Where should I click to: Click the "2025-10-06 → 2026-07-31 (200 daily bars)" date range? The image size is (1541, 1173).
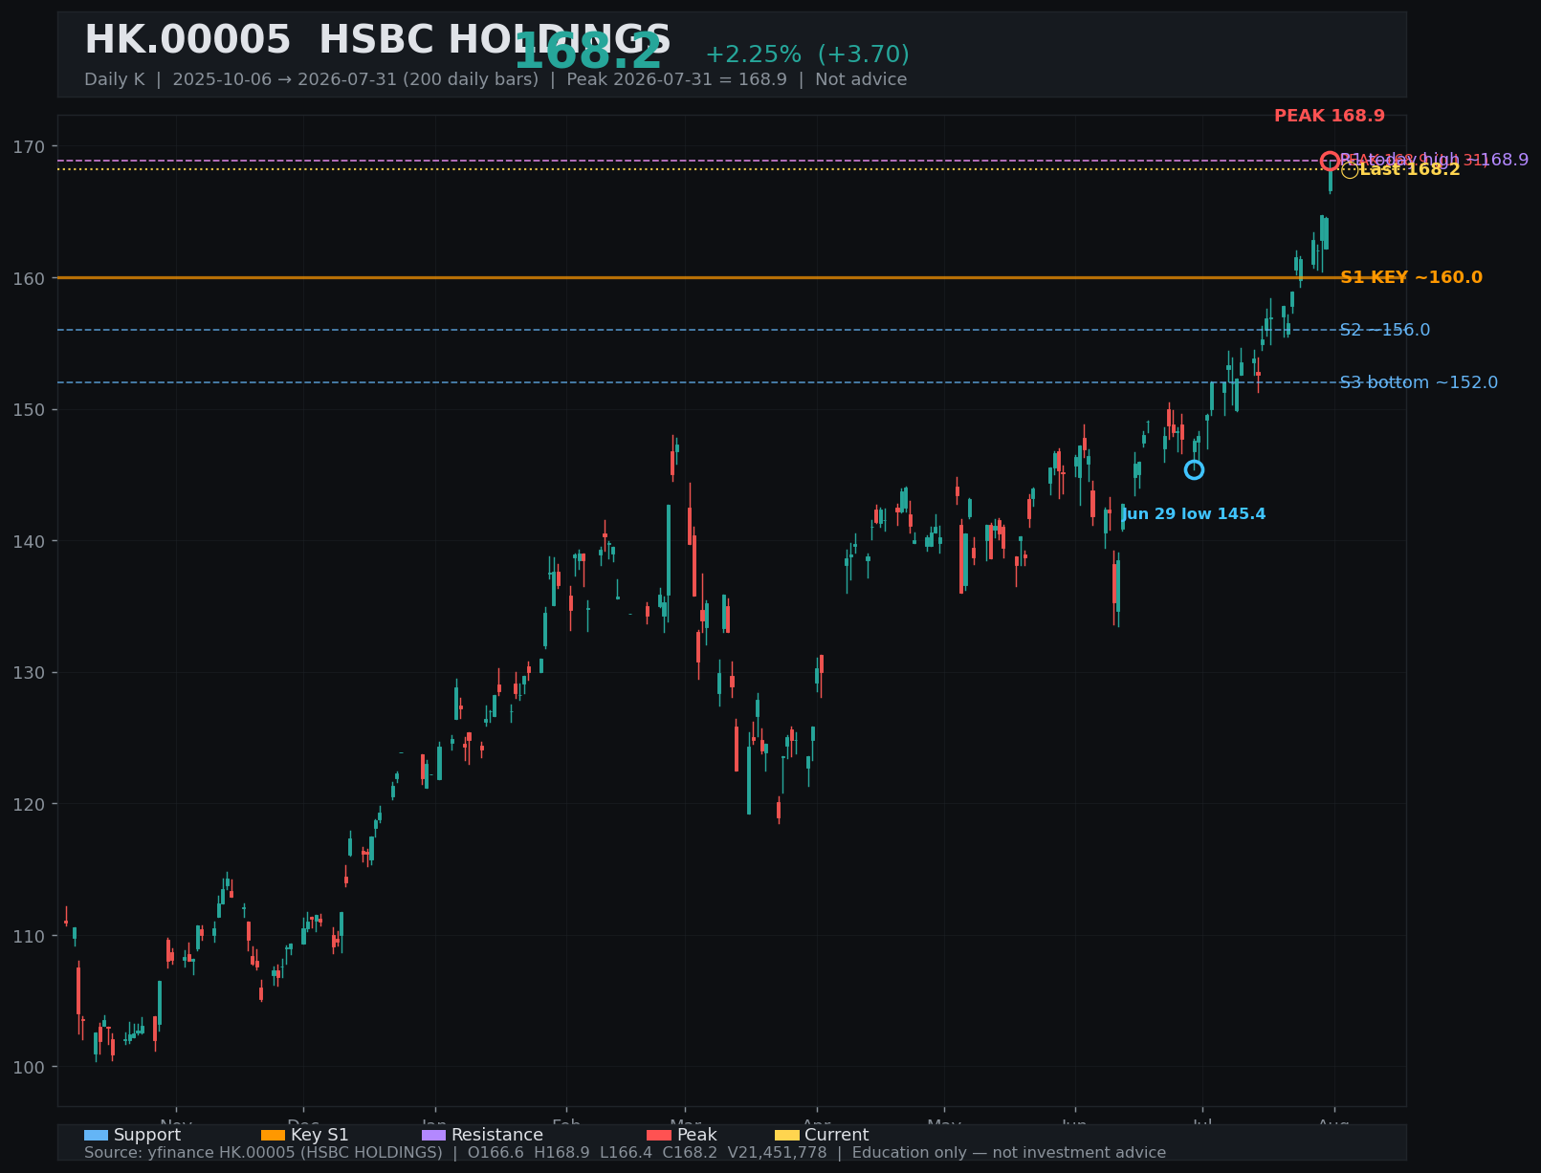coord(356,79)
